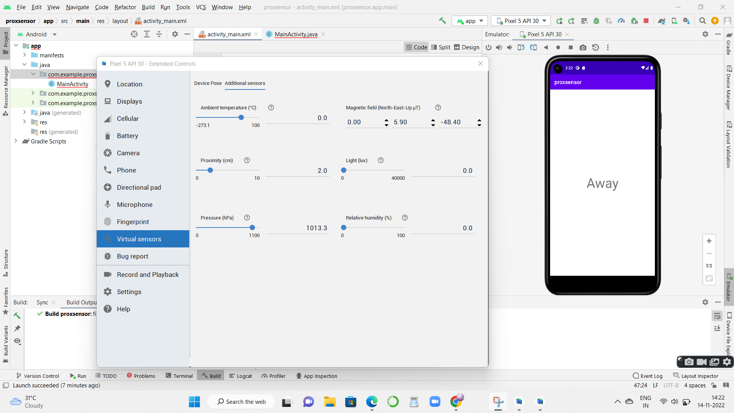The height and width of the screenshot is (413, 734).
Task: Click the Debug app bug icon
Action: (596, 21)
